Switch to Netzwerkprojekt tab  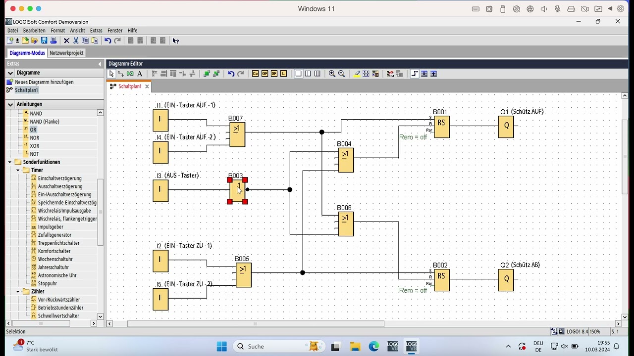66,53
